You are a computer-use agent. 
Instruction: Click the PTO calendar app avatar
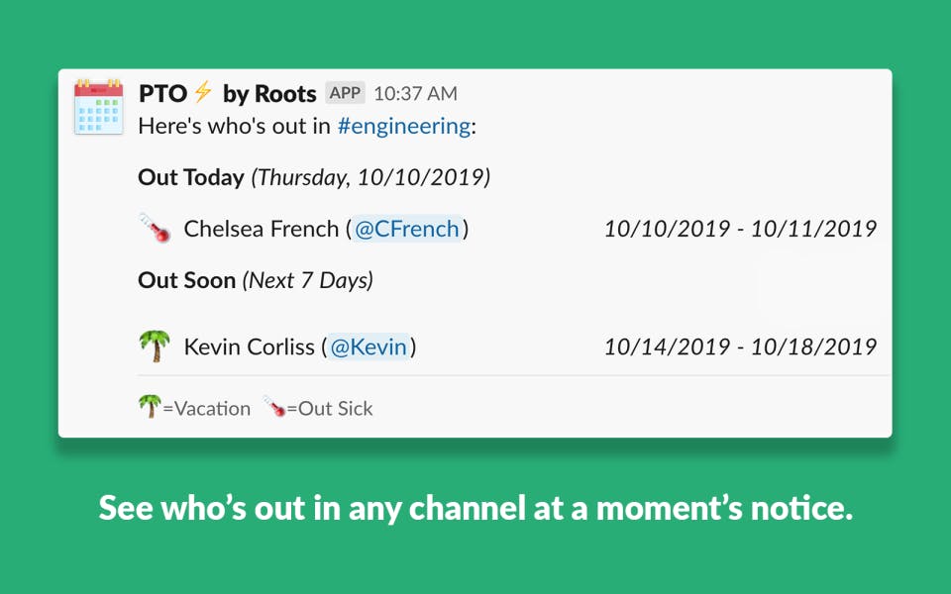(x=99, y=106)
